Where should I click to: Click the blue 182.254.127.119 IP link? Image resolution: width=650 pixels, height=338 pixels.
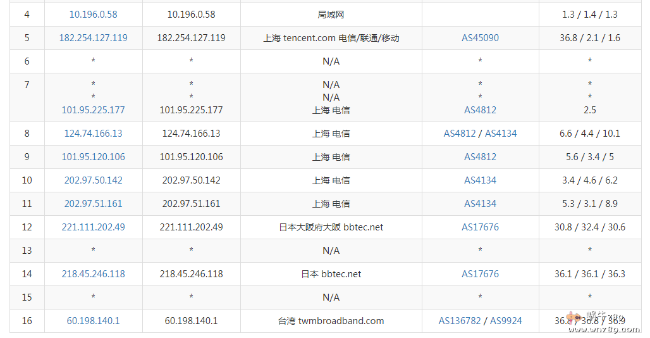coord(93,37)
